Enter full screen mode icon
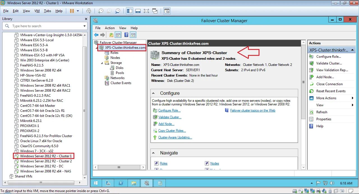 tap(146, 11)
